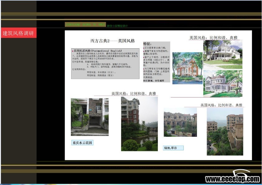Click the bold 松江新城、合生城邦 text
The image size is (262, 185).
(154, 81)
